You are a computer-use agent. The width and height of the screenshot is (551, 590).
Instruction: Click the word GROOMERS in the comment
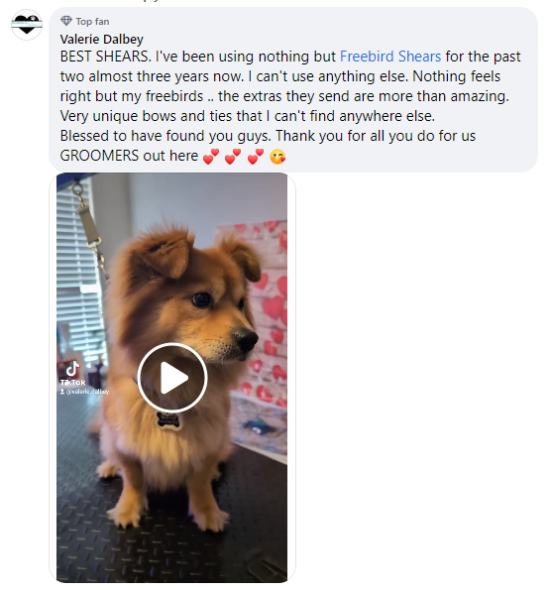(x=99, y=156)
